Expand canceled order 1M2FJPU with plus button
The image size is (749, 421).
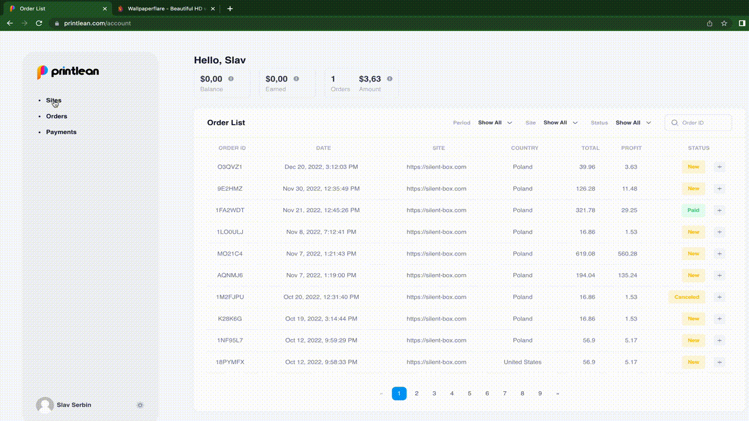tap(720, 297)
